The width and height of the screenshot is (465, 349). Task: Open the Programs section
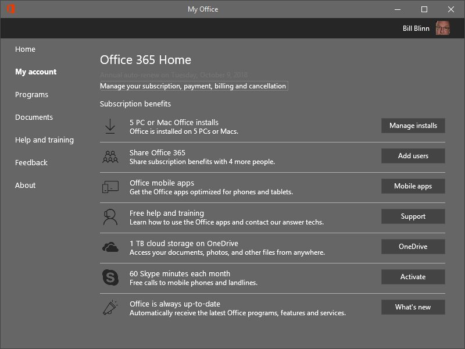[x=32, y=95]
